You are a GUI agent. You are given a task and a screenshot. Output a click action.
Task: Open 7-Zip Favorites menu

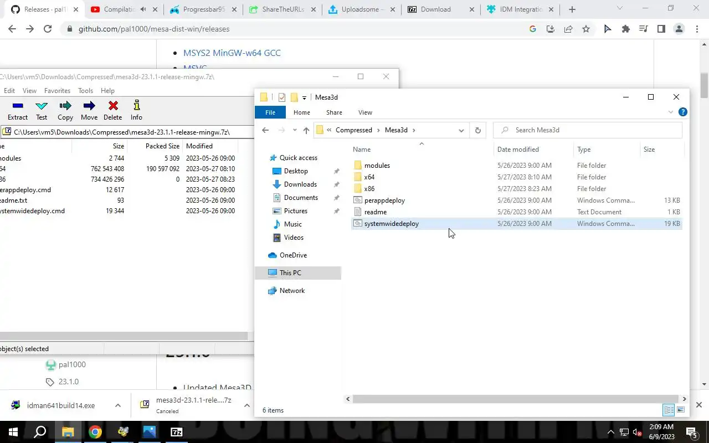pyautogui.click(x=57, y=91)
